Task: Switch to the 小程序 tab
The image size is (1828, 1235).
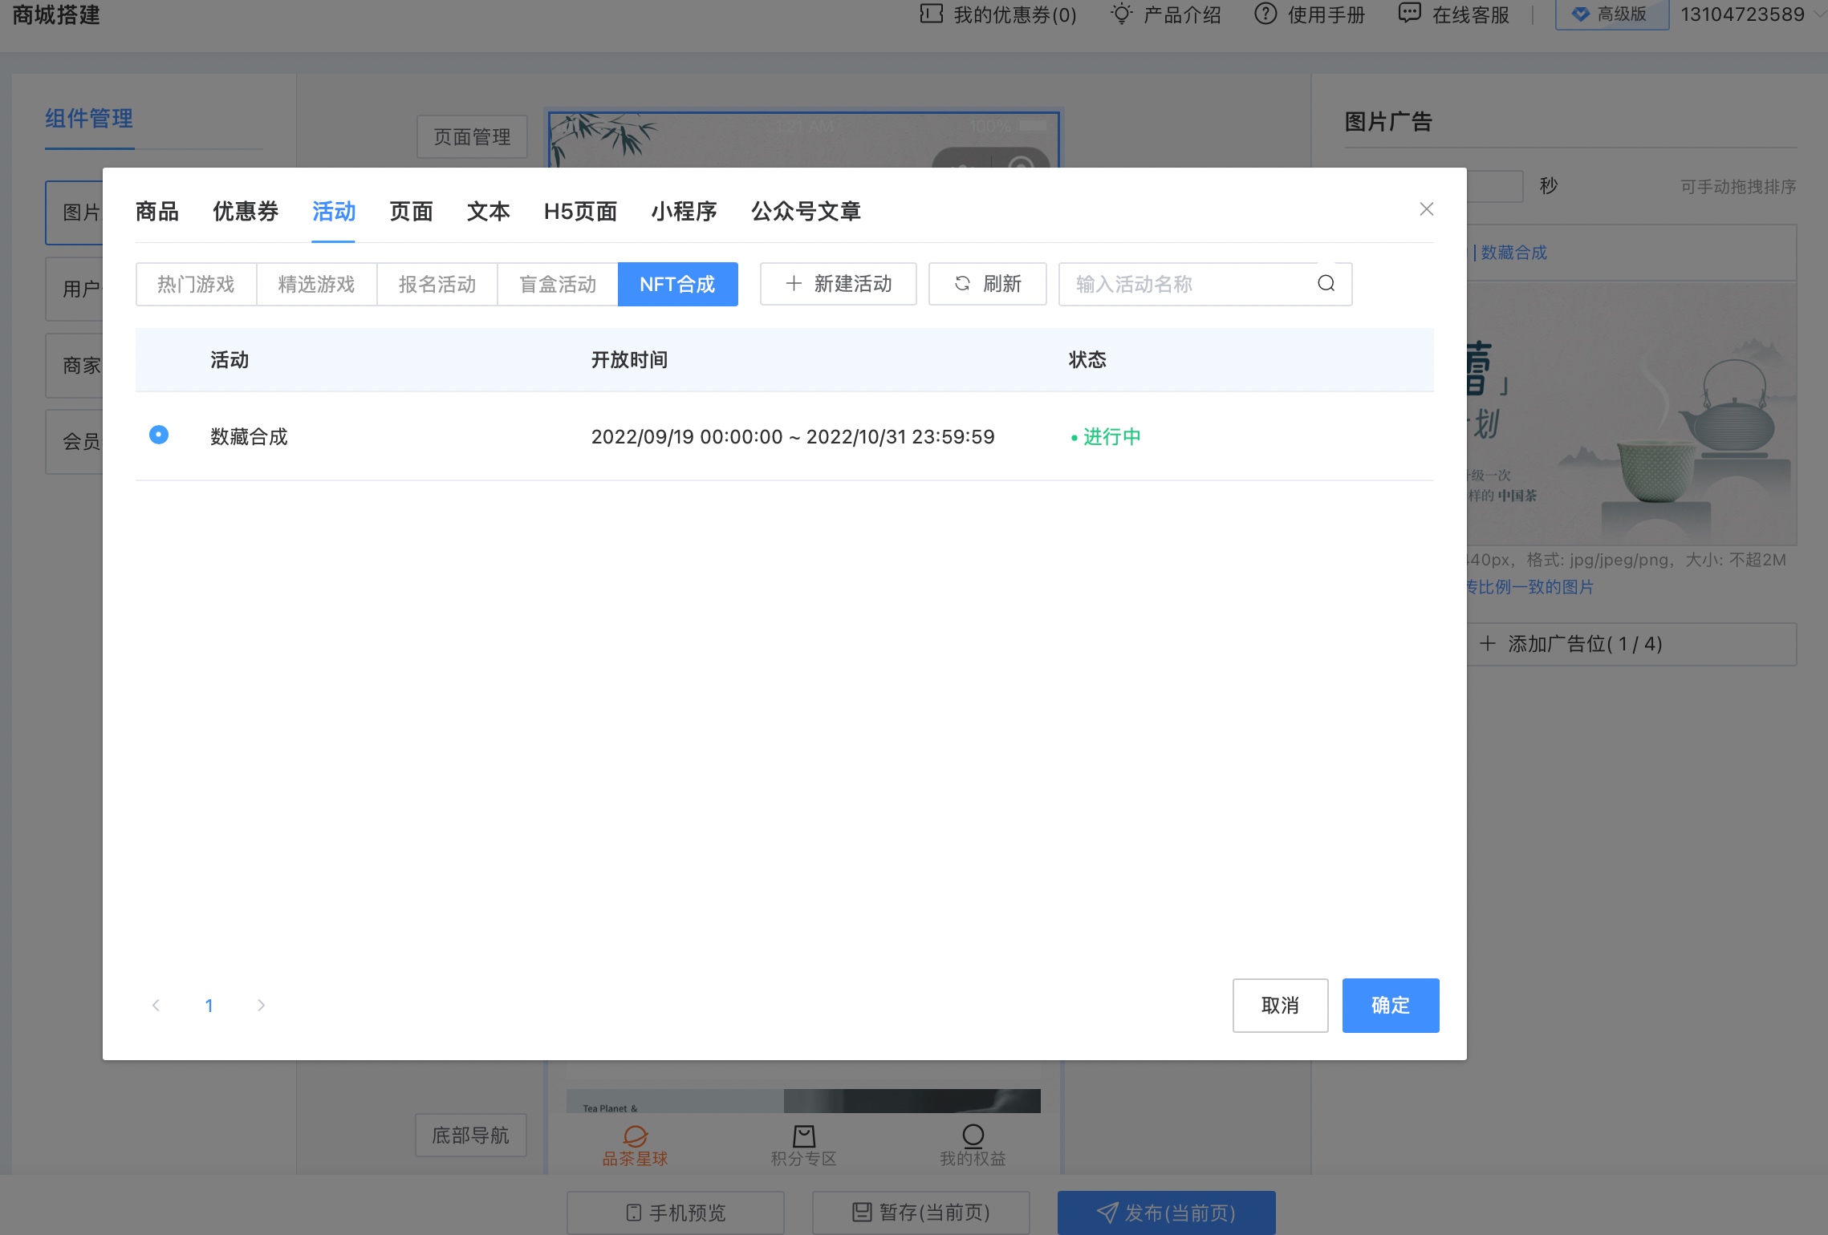Action: pyautogui.click(x=684, y=211)
